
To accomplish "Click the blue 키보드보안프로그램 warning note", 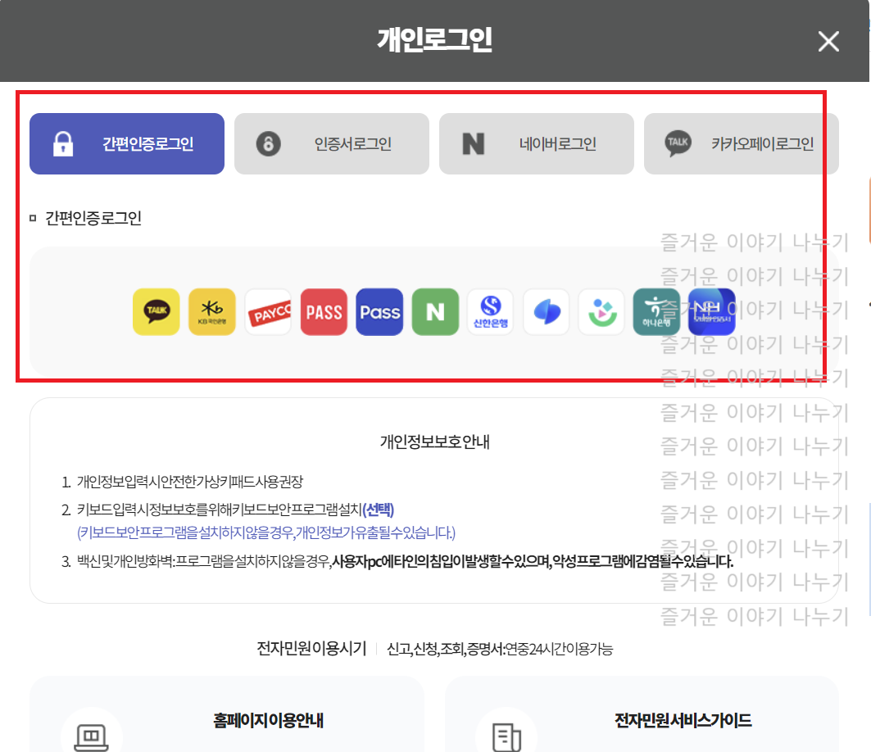I will click(x=266, y=532).
